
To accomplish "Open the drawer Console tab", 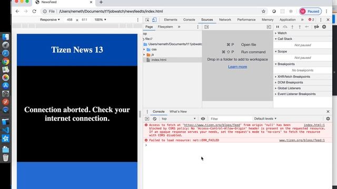I will coord(158,112).
